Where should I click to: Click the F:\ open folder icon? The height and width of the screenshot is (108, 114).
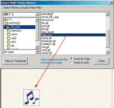(x=6, y=20)
